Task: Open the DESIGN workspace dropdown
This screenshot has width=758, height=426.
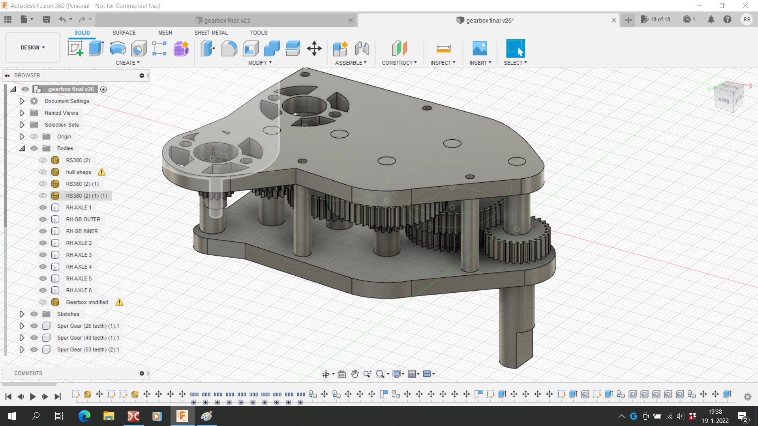Action: (33, 47)
